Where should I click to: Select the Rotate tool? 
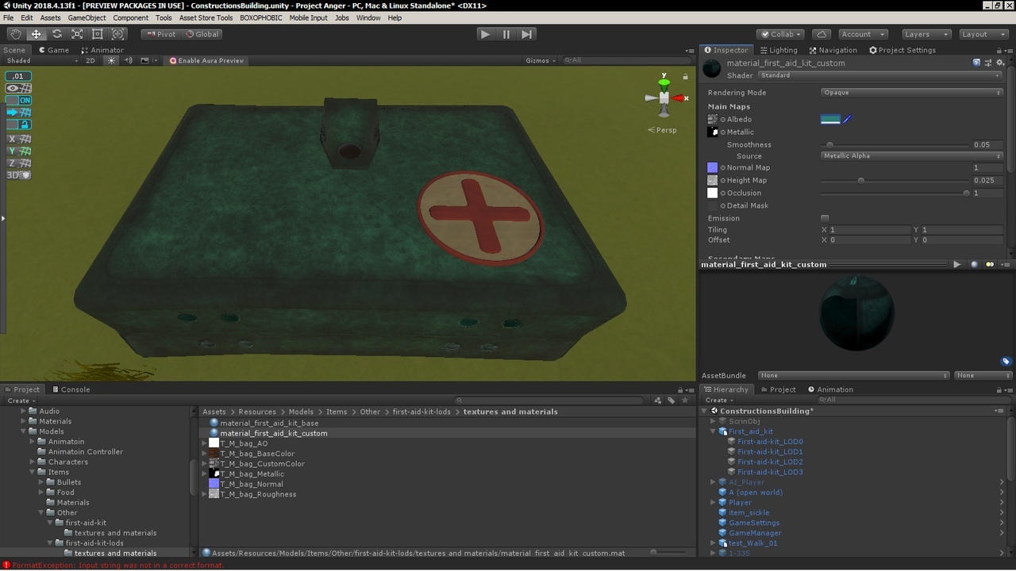[x=56, y=34]
